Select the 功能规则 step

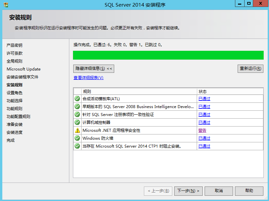pyautogui.click(x=15, y=108)
